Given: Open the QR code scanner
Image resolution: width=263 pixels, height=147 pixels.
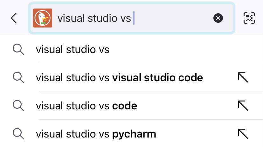Looking at the screenshot, I should click(x=250, y=18).
